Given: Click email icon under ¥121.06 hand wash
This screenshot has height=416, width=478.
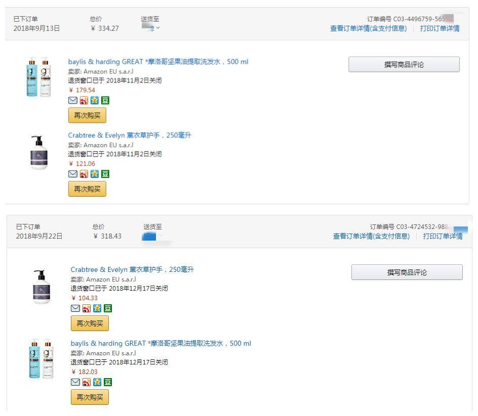Looking at the screenshot, I should [x=72, y=174].
